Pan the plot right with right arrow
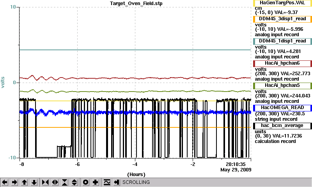 (14, 182)
